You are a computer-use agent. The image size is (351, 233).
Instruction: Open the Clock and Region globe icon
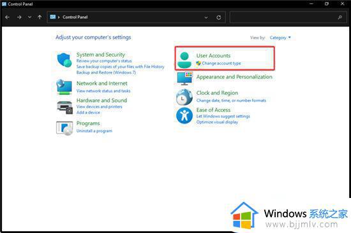point(184,97)
